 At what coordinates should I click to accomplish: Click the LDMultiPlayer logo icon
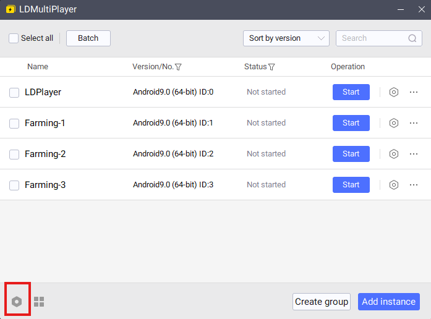(11, 9)
